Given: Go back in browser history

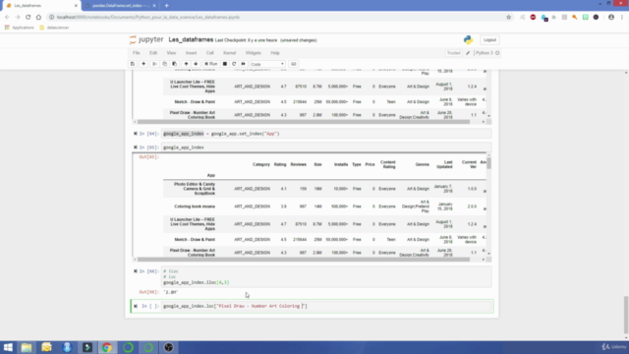Looking at the screenshot, I should (x=7, y=18).
